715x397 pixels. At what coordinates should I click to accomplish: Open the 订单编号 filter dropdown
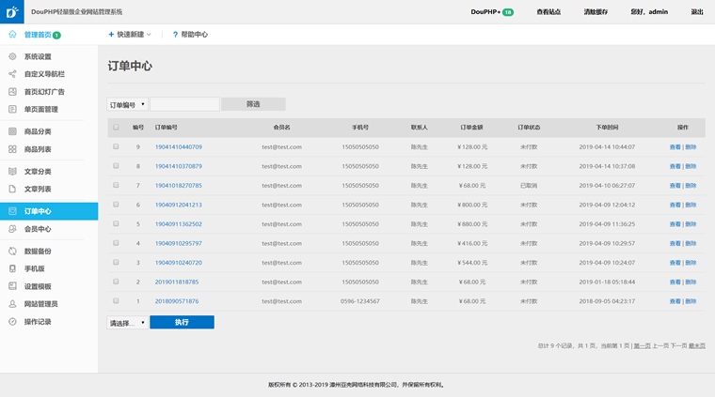(127, 104)
